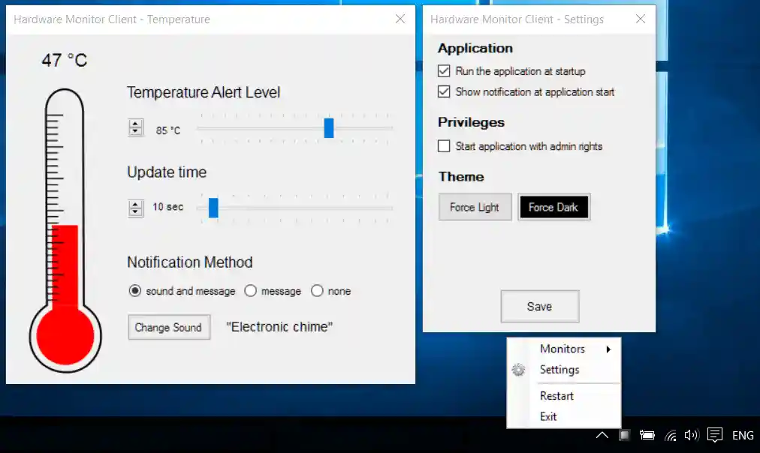
Task: Click the Hardware Monitor icon in the tray overflow
Action: pos(624,435)
